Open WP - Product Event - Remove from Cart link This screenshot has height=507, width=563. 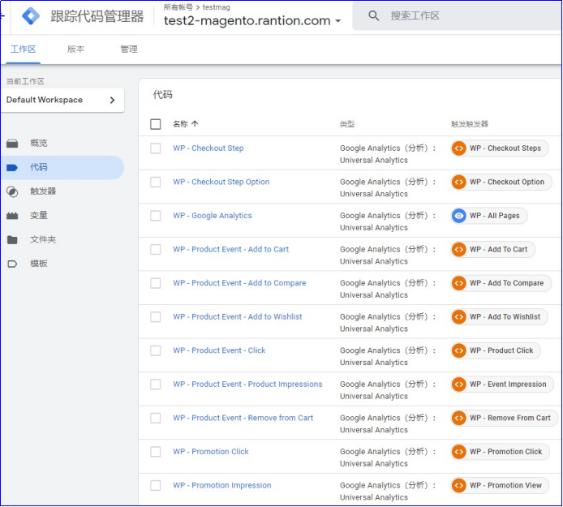click(243, 419)
